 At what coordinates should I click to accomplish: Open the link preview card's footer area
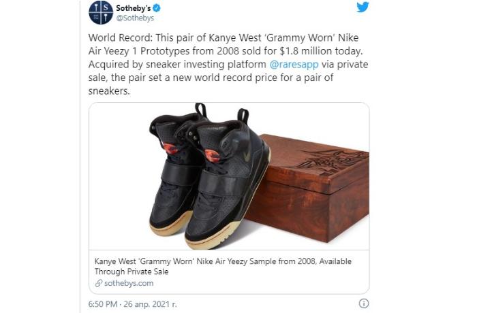click(229, 271)
